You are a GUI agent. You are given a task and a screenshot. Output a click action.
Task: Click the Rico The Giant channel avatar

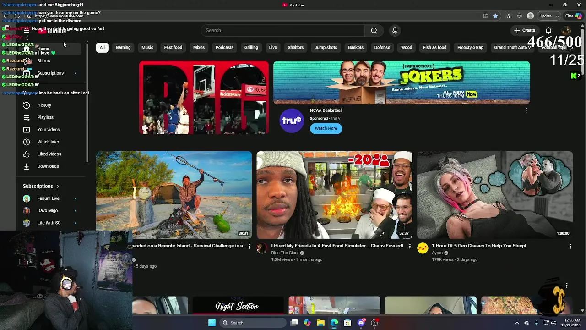point(262,248)
